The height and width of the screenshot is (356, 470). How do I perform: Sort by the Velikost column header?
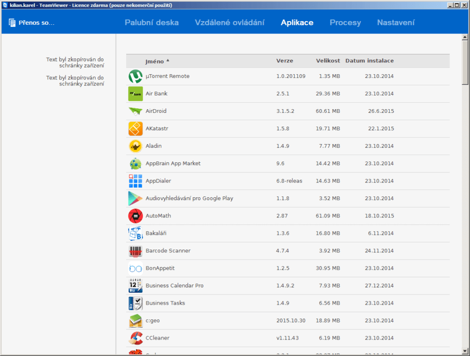(328, 61)
